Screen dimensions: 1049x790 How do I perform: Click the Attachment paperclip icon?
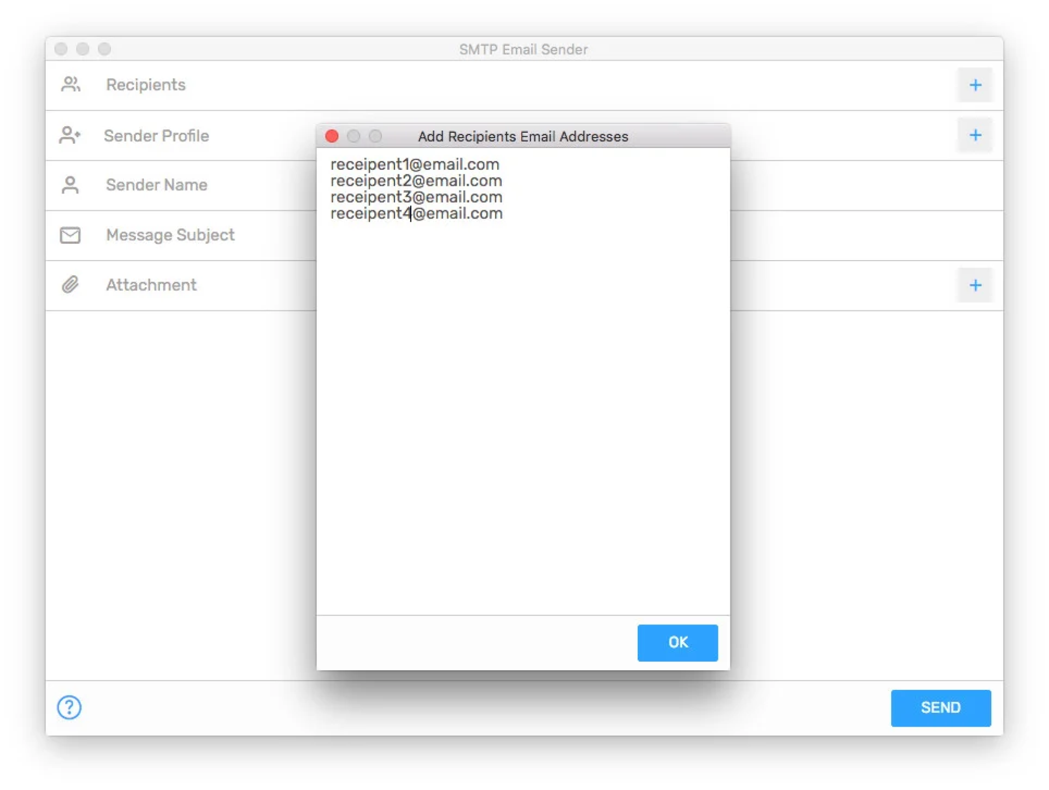tap(70, 285)
